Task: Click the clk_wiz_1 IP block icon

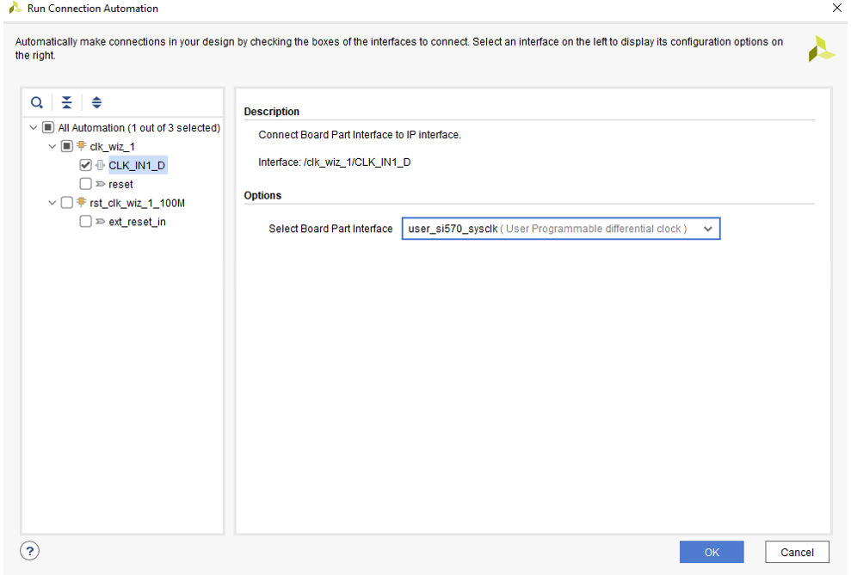Action: tap(82, 146)
